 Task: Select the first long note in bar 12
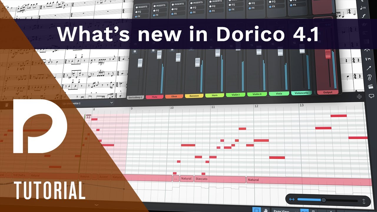pos(261,140)
